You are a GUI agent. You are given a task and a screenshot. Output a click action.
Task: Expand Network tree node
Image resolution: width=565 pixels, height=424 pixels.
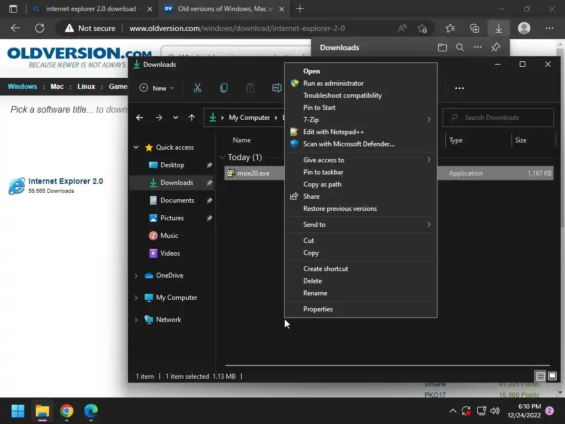136,320
